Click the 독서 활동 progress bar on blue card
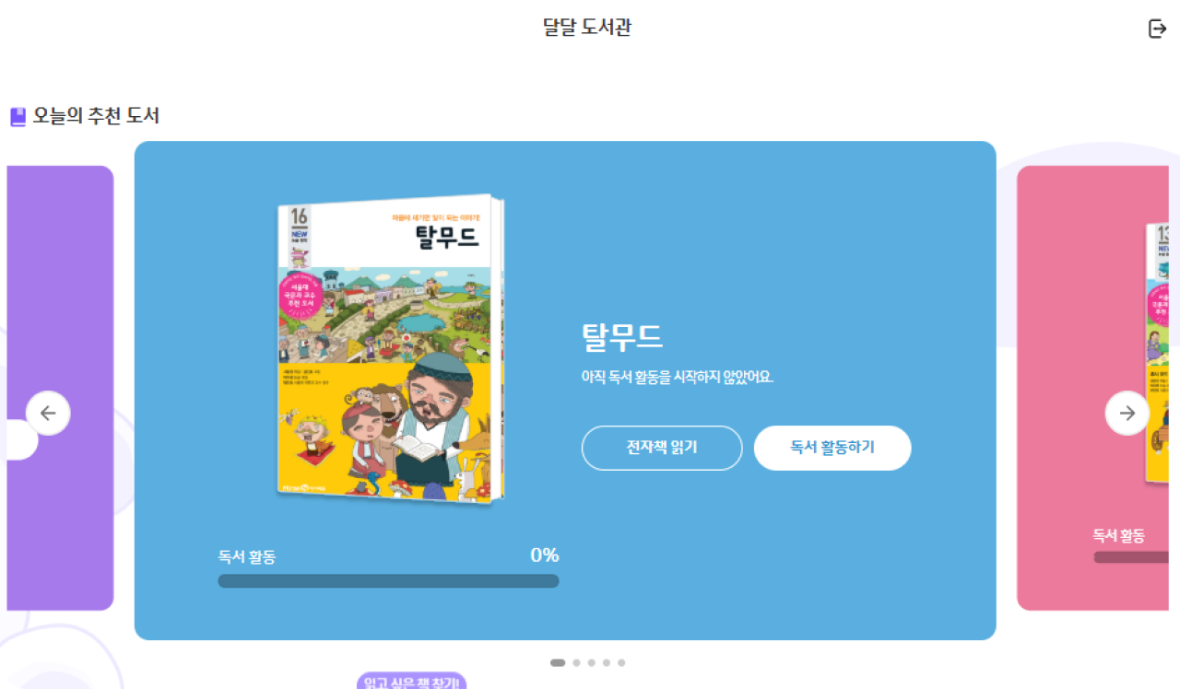The height and width of the screenshot is (689, 1180). (388, 581)
